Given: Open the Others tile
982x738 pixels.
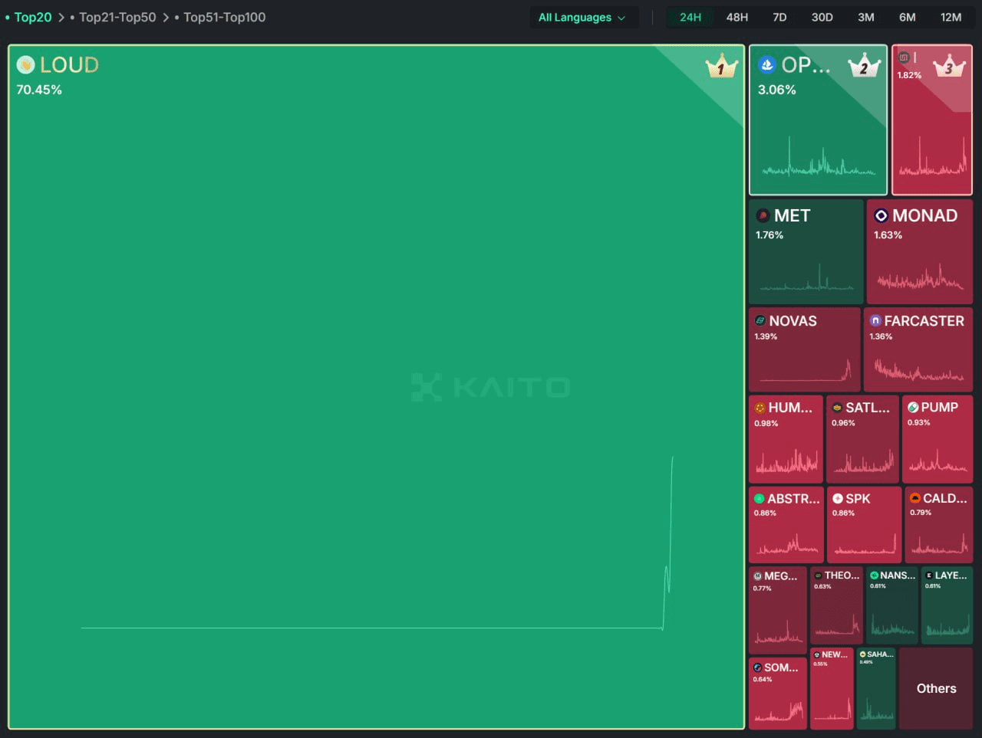Looking at the screenshot, I should point(936,688).
